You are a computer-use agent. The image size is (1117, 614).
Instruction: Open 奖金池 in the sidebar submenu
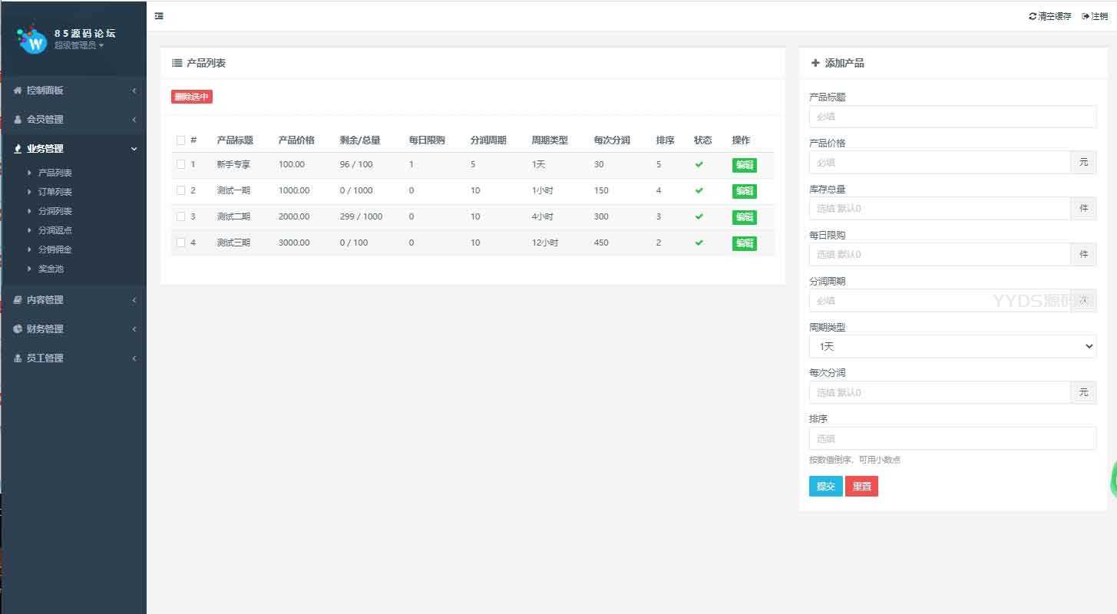click(51, 269)
